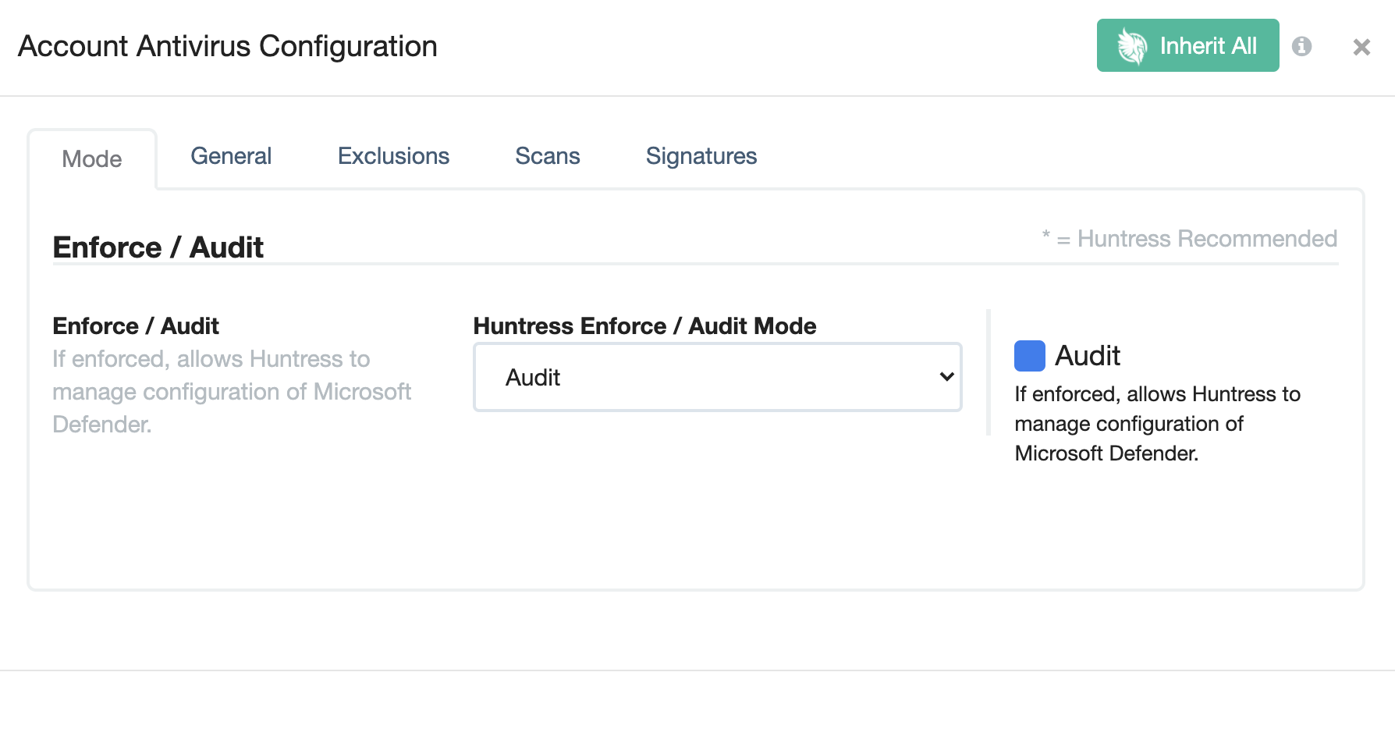1395x729 pixels.
Task: Select the Mode tab
Action: (92, 159)
